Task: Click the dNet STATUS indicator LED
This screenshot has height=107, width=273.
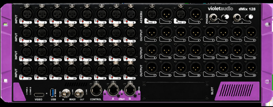Action: (139, 94)
